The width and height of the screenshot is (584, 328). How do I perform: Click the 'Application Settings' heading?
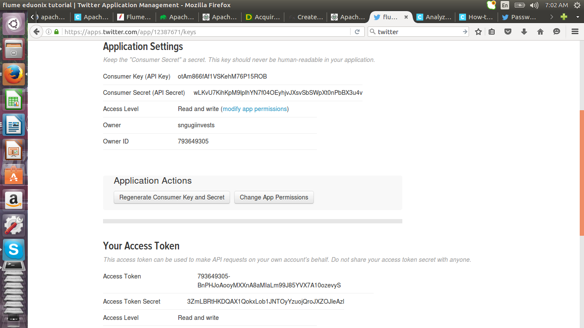point(143,47)
